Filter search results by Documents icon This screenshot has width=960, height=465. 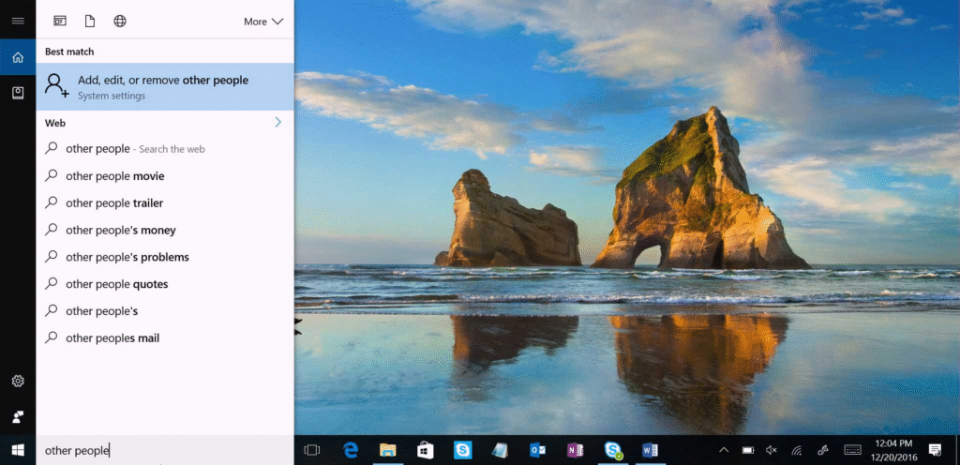90,22
